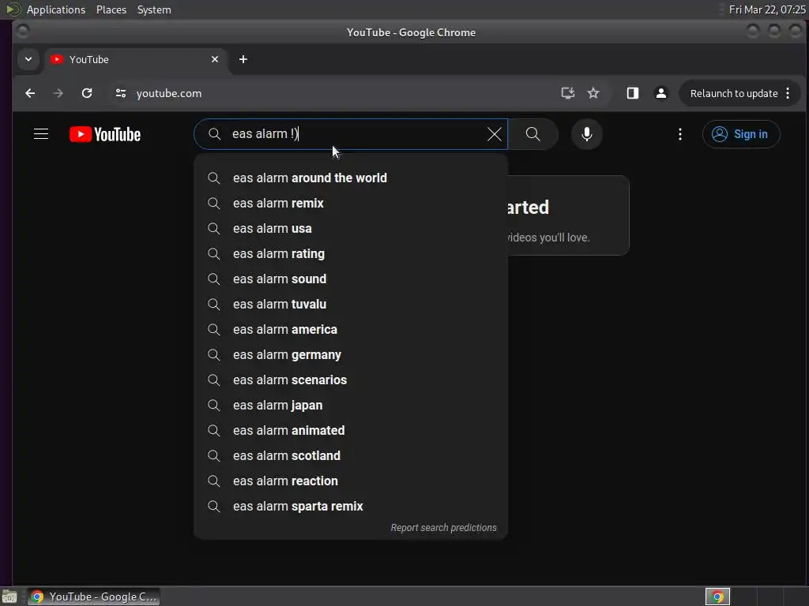Open a new tab
Viewport: 809px width, 606px height.
tap(243, 59)
